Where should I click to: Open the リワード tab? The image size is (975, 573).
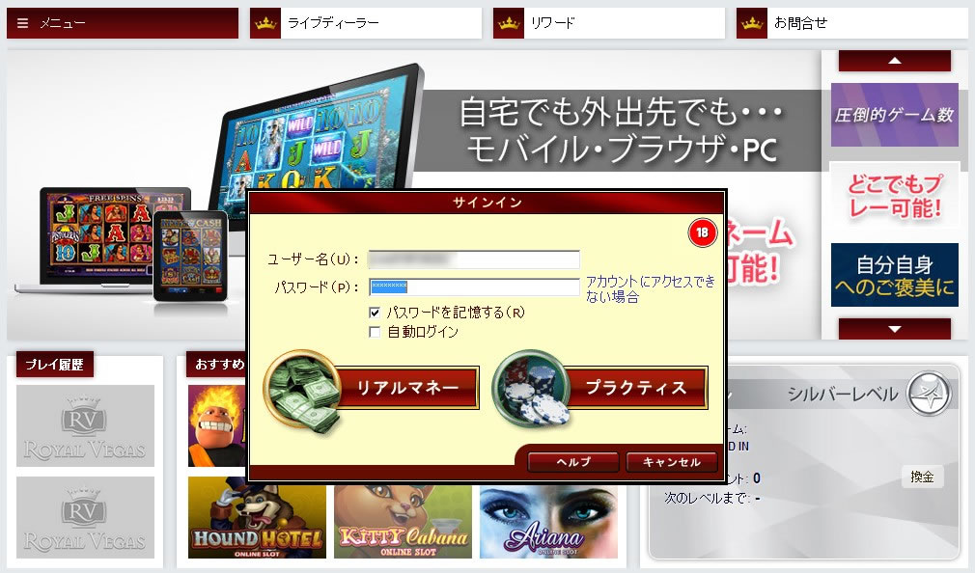[x=609, y=23]
